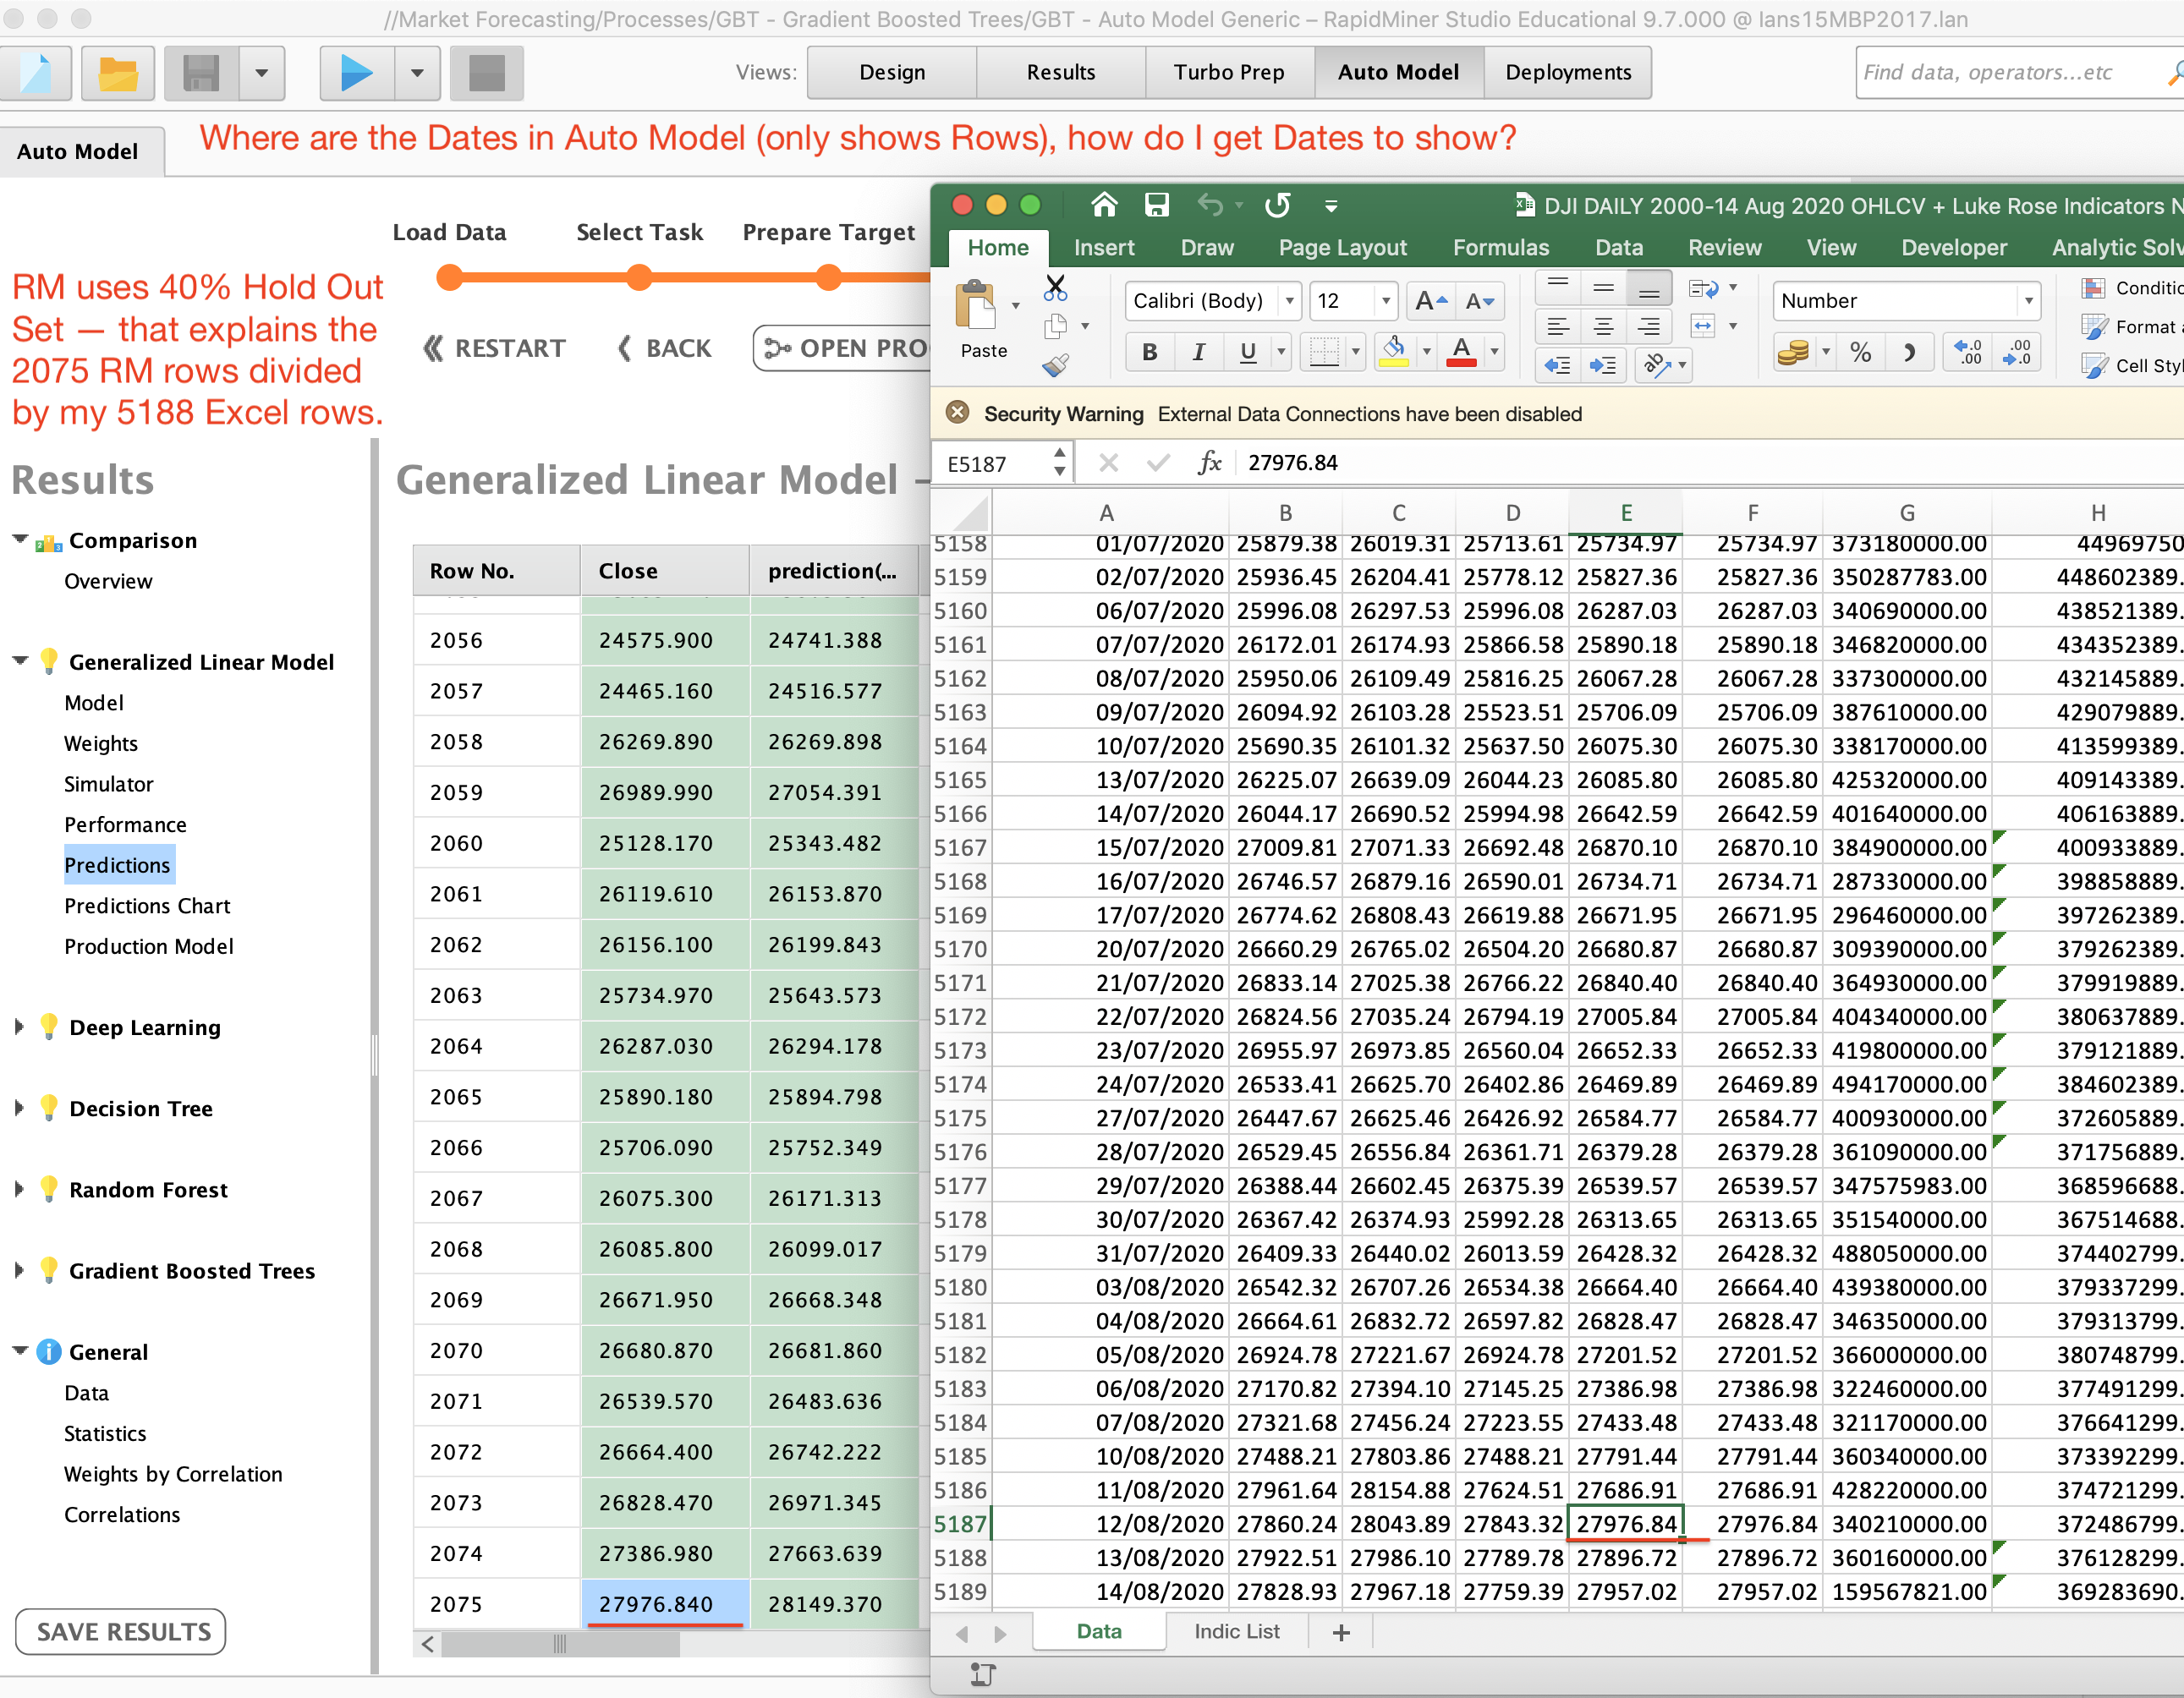This screenshot has width=2184, height=1698.
Task: Apply yellow fill color to the cell
Action: coord(1393,352)
